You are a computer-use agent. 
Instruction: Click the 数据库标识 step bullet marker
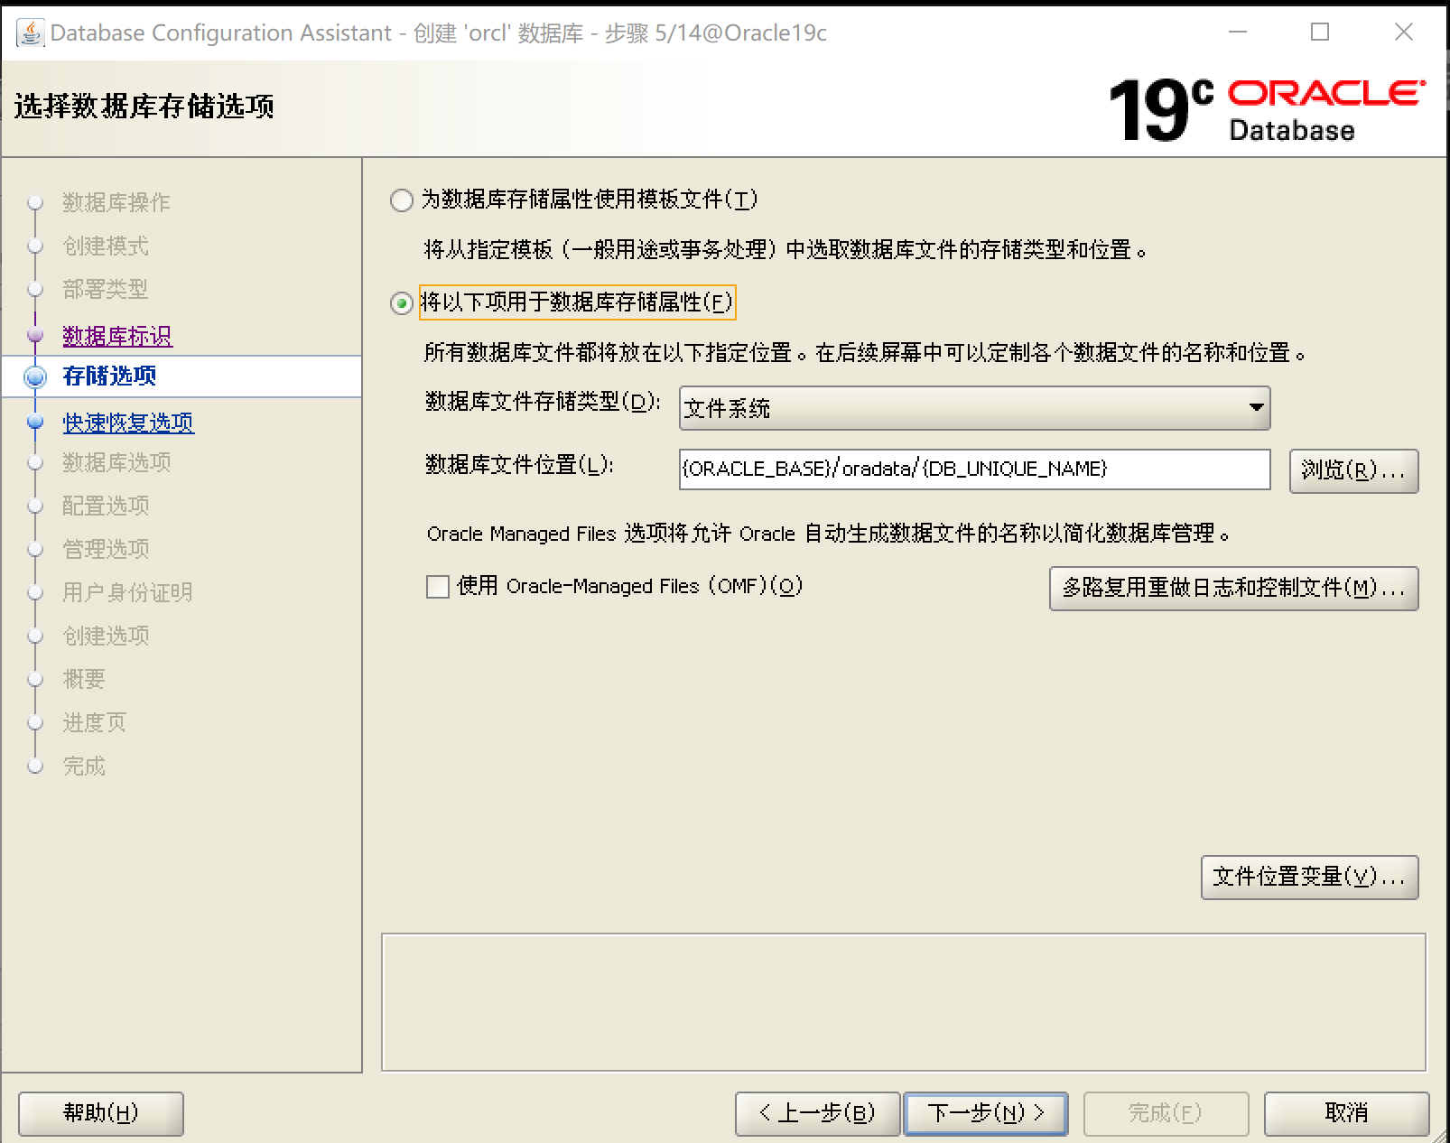(x=35, y=336)
